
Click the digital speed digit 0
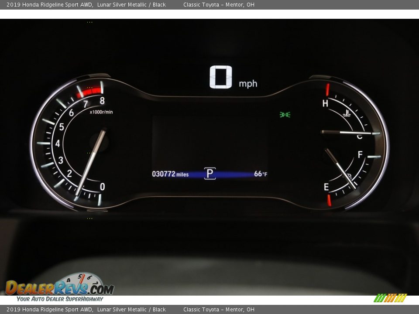tap(221, 77)
